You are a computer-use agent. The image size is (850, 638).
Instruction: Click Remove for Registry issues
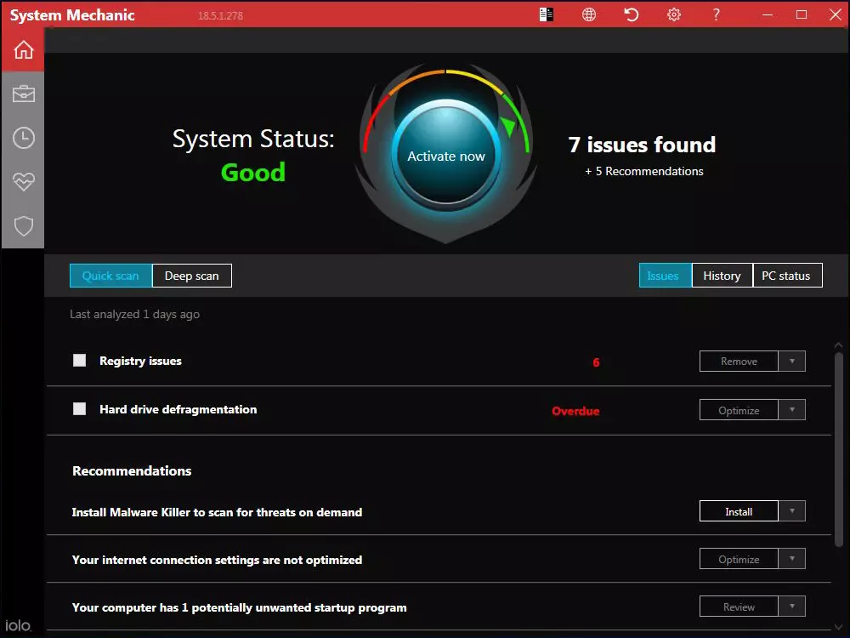(x=739, y=362)
